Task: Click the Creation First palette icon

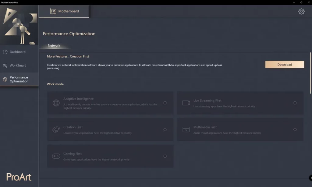Action: click(x=56, y=129)
